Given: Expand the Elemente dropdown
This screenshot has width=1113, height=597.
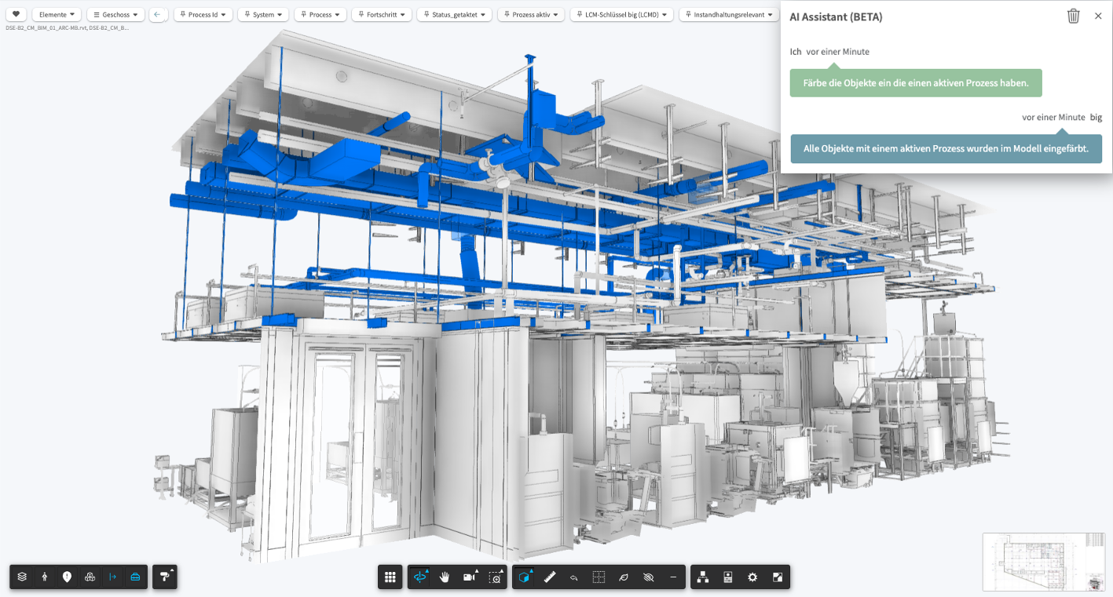Looking at the screenshot, I should pyautogui.click(x=57, y=14).
